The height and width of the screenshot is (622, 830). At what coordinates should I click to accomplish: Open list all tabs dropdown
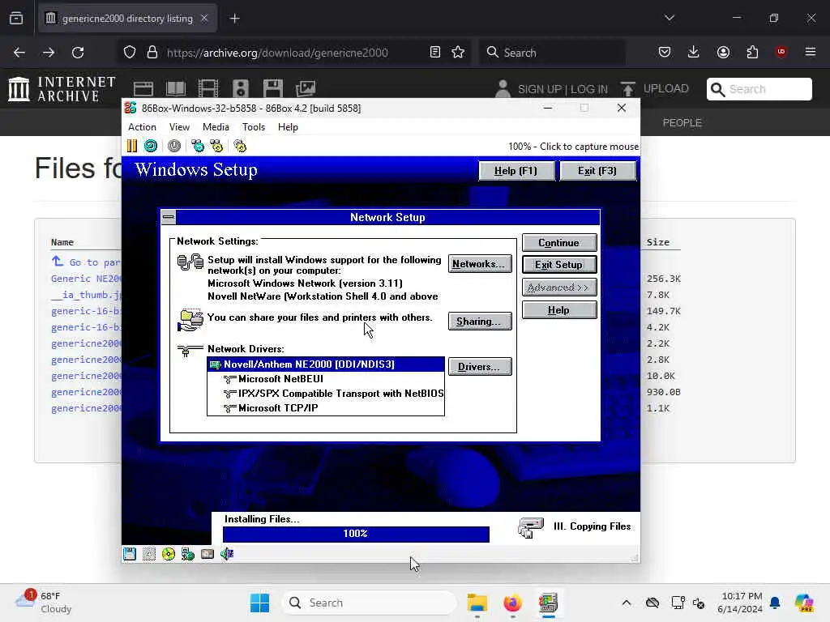[670, 18]
